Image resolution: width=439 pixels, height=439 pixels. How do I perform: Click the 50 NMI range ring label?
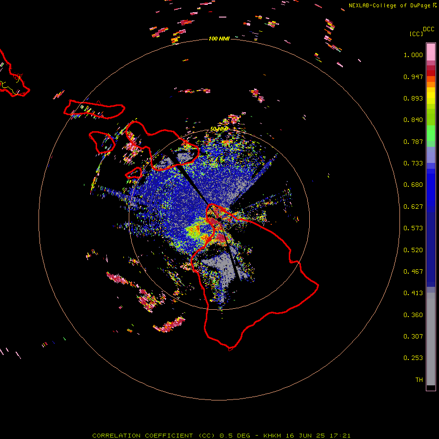point(219,129)
